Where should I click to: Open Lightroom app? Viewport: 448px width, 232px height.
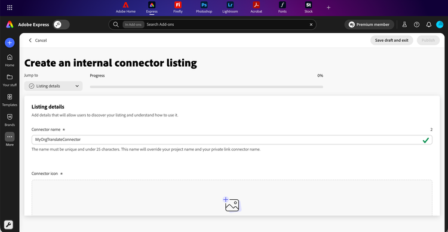(230, 7)
